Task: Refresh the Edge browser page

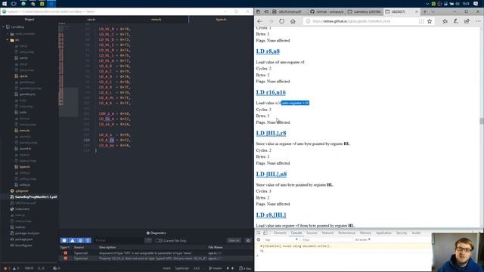Action: click(x=282, y=21)
